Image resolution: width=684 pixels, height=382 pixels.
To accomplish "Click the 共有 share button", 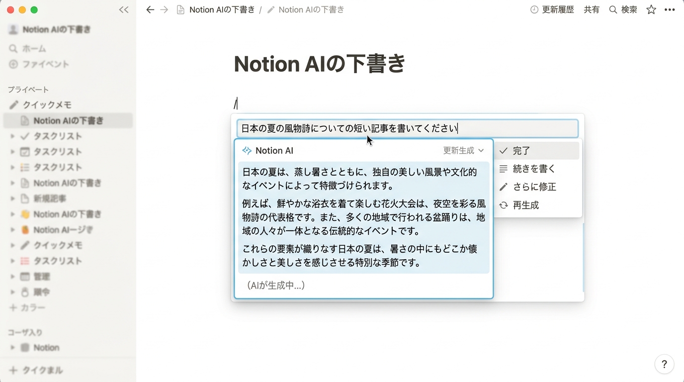I will coord(592,10).
